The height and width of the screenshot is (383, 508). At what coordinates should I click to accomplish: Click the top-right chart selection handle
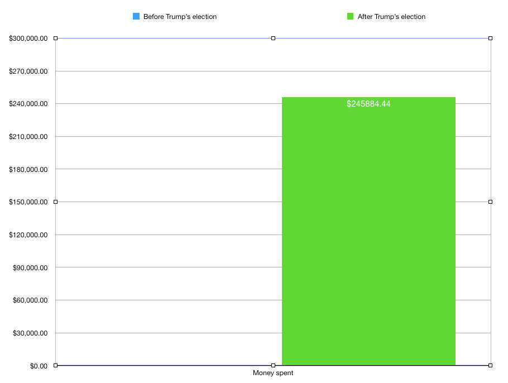491,38
